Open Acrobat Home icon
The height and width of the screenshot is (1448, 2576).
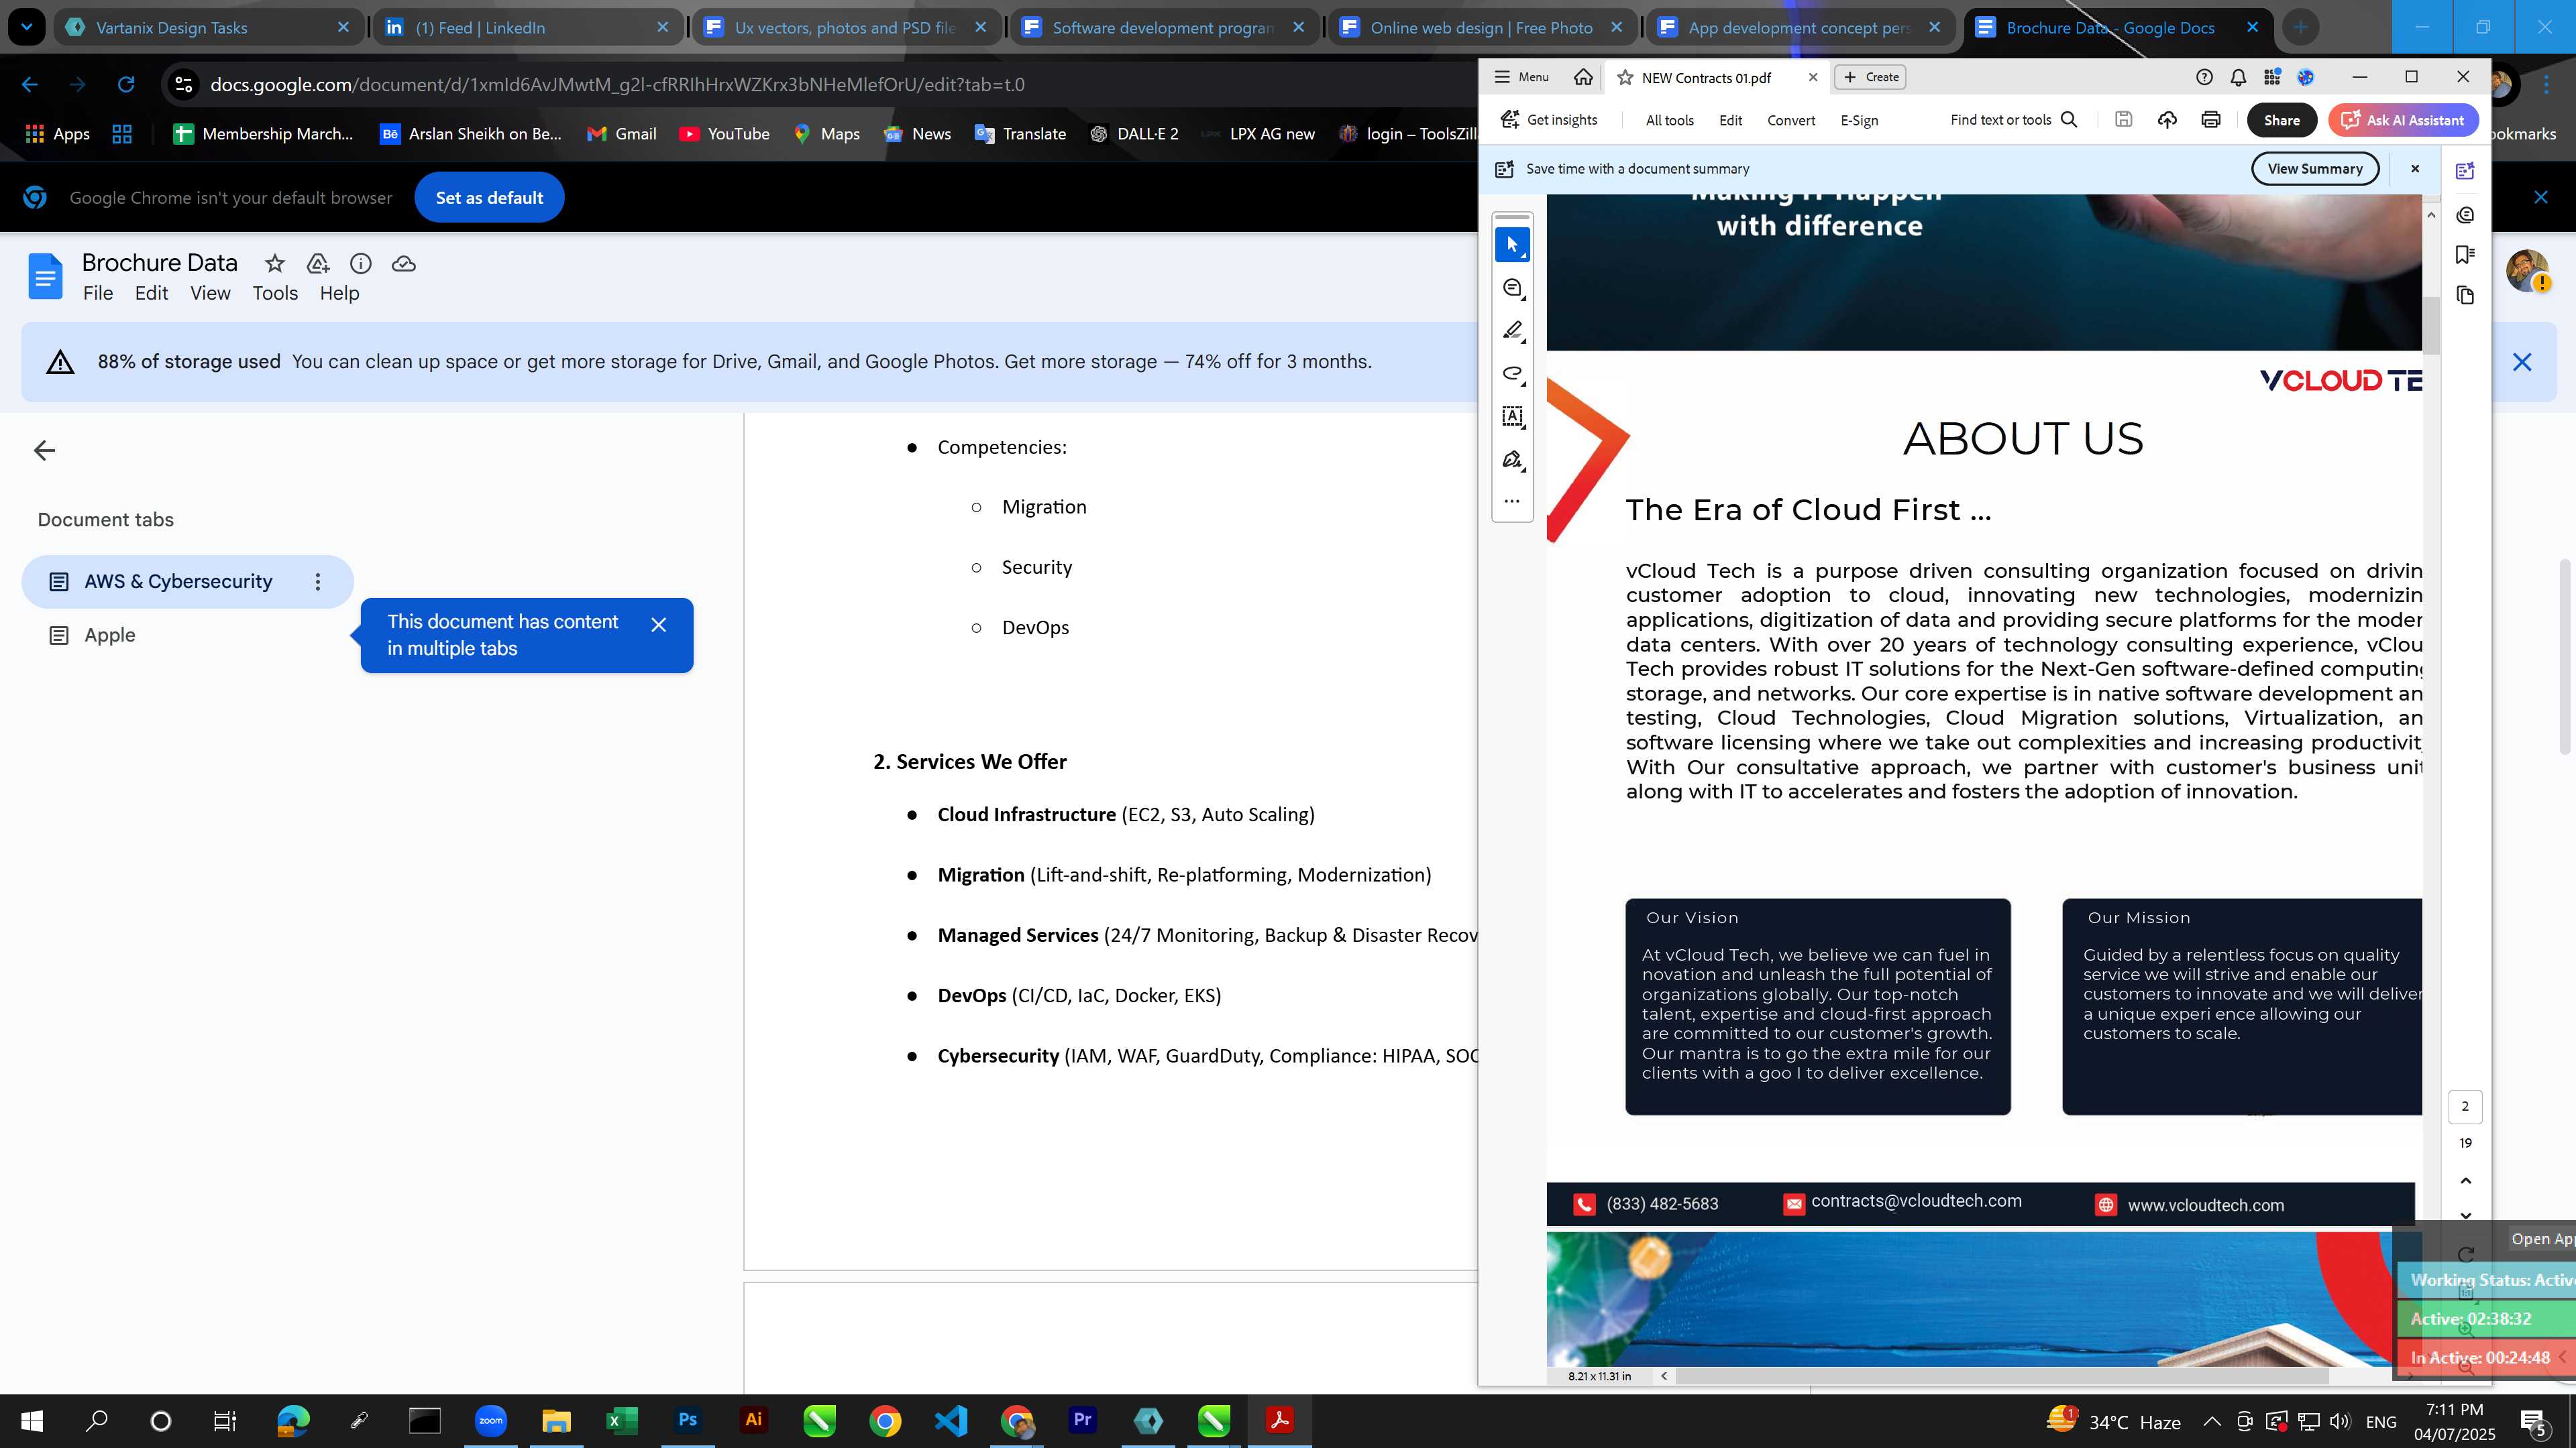[x=1583, y=77]
